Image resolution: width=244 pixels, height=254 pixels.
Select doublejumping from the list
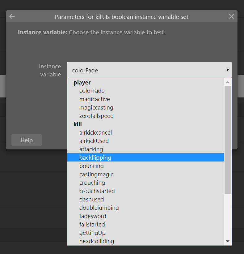point(145,208)
